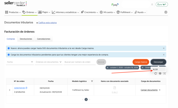Screen dimensions: 178x108
Task: Open Órdenes sin documentos dropdown
Action: pyautogui.click(x=49, y=62)
